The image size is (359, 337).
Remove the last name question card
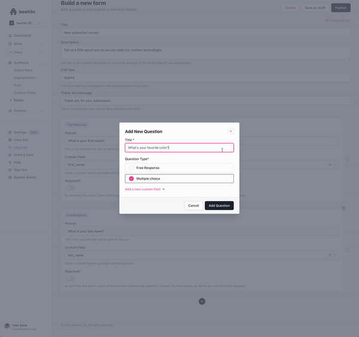coord(343,208)
